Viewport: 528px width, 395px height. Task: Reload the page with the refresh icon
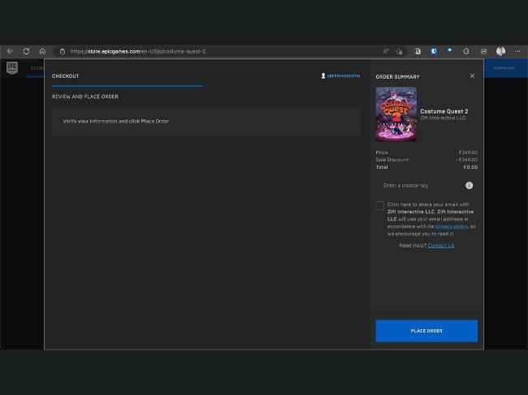click(x=26, y=51)
